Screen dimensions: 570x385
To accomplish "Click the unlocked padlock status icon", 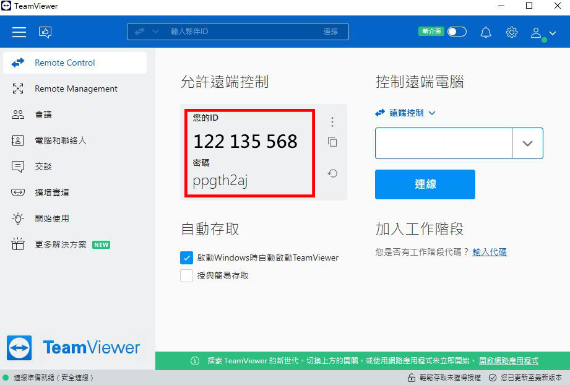I will (411, 378).
